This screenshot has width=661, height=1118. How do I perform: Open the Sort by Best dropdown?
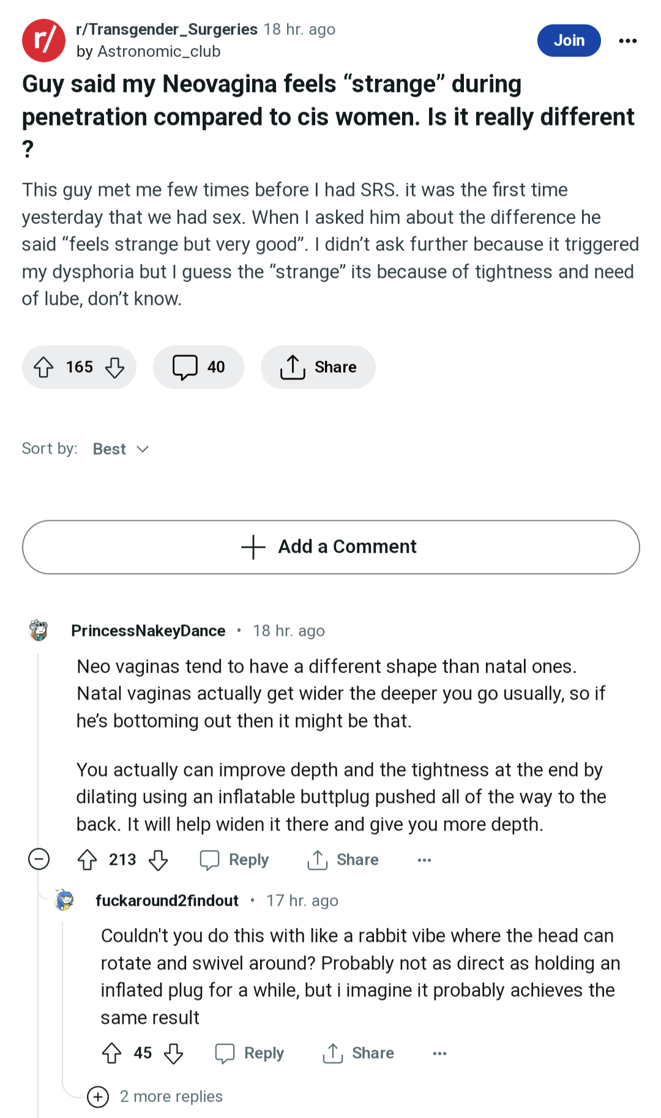pos(121,449)
